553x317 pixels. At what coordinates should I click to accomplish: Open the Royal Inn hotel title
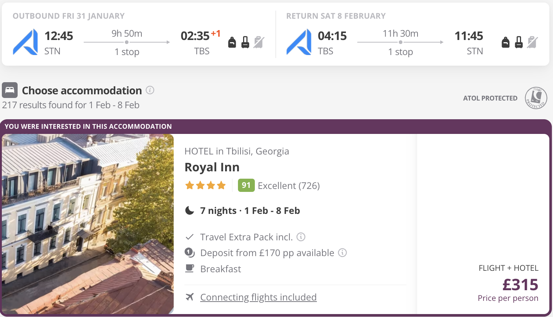[x=212, y=167]
